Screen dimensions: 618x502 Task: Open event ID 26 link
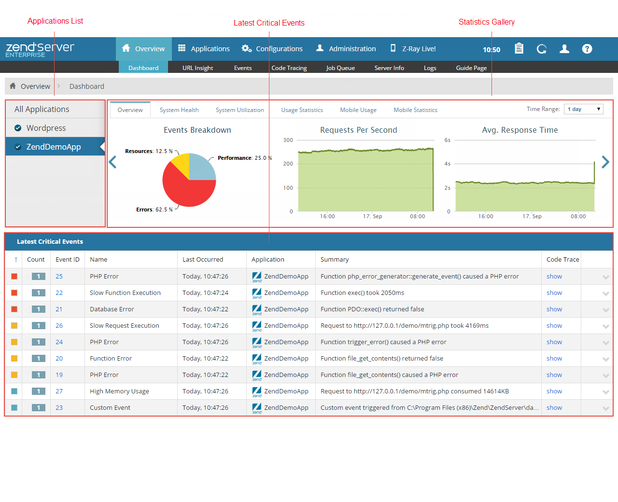(x=59, y=326)
